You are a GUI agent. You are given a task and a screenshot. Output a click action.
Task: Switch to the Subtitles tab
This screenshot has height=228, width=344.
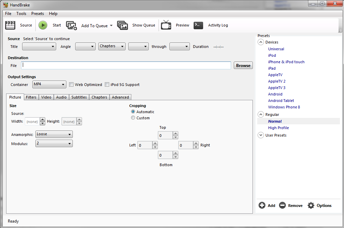[79, 97]
